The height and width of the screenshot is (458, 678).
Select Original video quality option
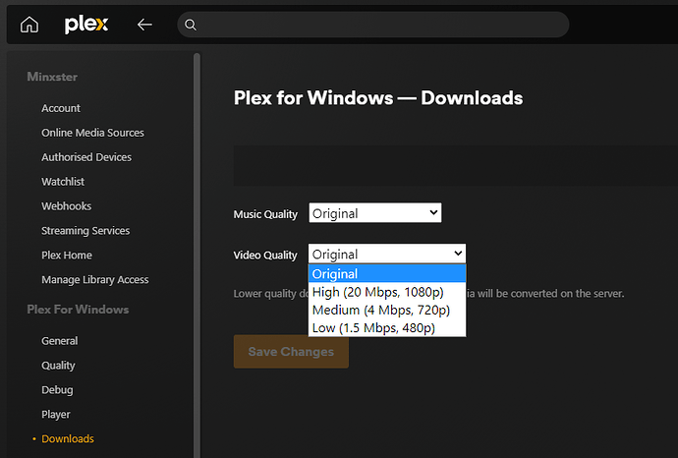click(387, 274)
